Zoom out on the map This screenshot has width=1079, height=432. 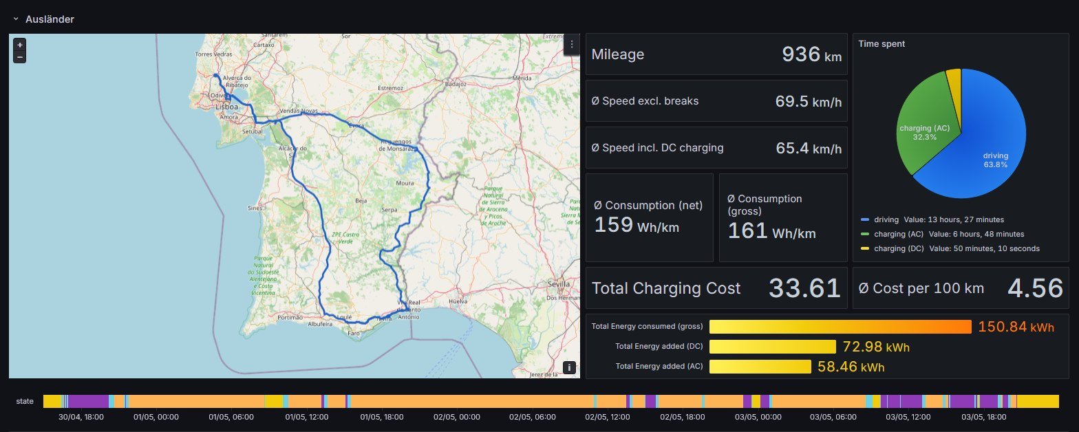click(x=20, y=57)
